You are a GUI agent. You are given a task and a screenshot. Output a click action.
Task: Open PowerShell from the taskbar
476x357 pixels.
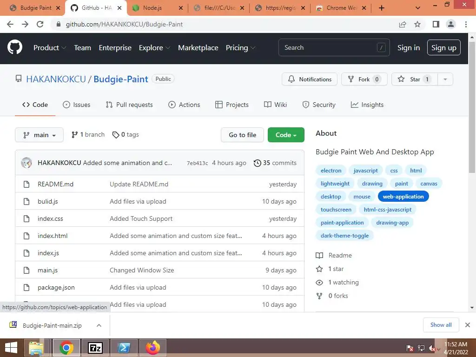point(124,348)
